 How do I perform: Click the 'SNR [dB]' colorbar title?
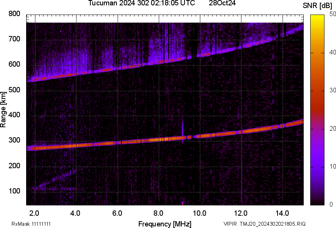click(318, 6)
